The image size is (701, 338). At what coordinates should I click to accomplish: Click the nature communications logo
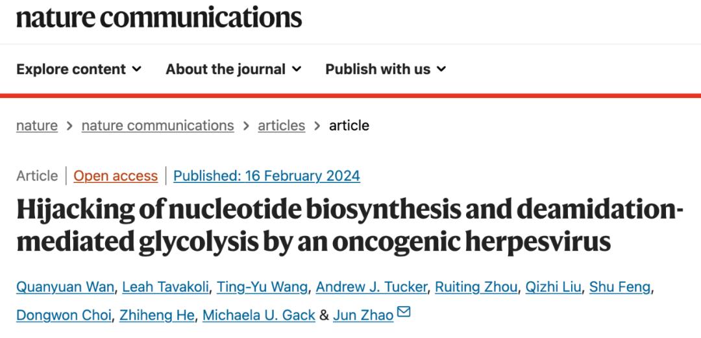(x=159, y=17)
